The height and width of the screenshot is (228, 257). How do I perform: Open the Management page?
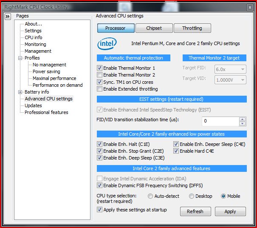[x=38, y=51]
